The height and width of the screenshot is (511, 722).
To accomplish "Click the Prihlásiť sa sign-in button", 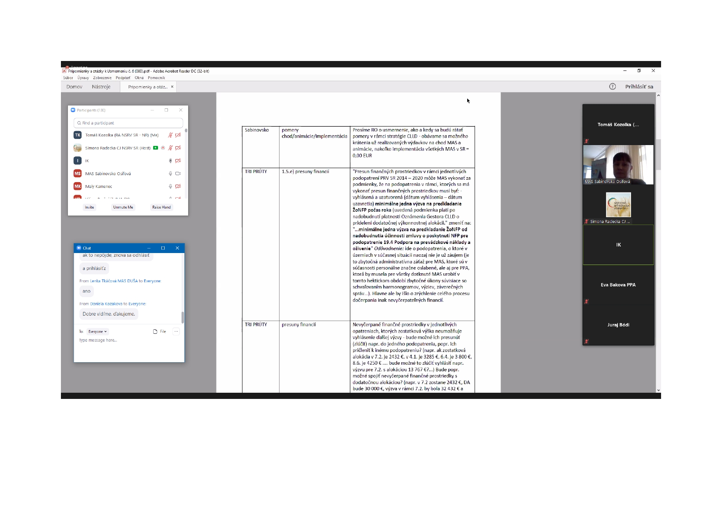I will point(639,87).
